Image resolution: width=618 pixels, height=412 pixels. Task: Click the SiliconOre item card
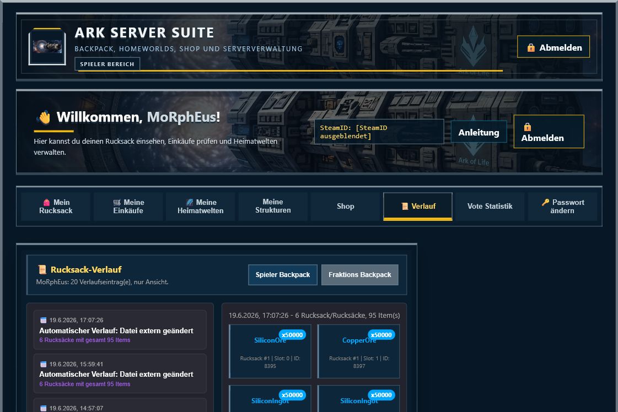click(x=270, y=351)
